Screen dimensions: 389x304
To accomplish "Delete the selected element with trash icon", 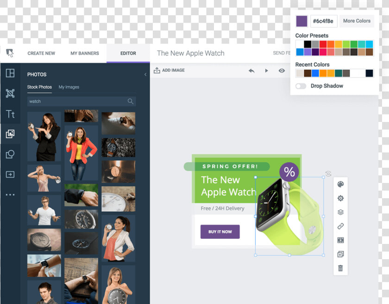I will [x=341, y=268].
